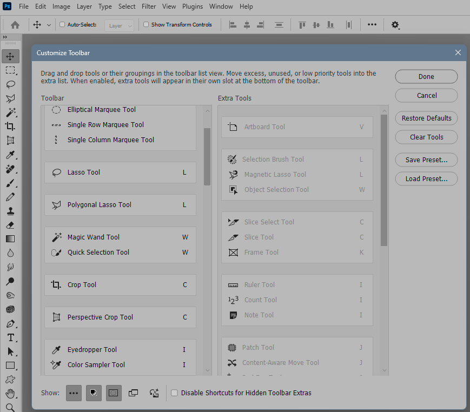This screenshot has height=412, width=470.
Task: Pick the Clone Stamp tool in the tools panel
Action: tap(10, 211)
